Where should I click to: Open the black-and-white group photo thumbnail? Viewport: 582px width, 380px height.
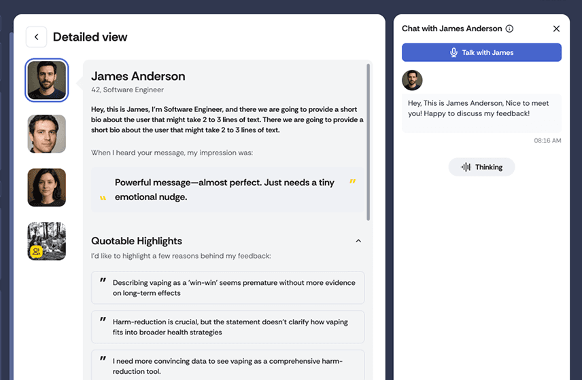pyautogui.click(x=46, y=241)
